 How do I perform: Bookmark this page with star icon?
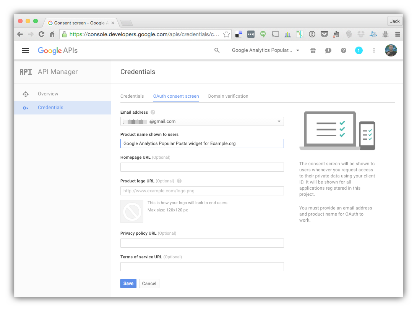coord(226,34)
